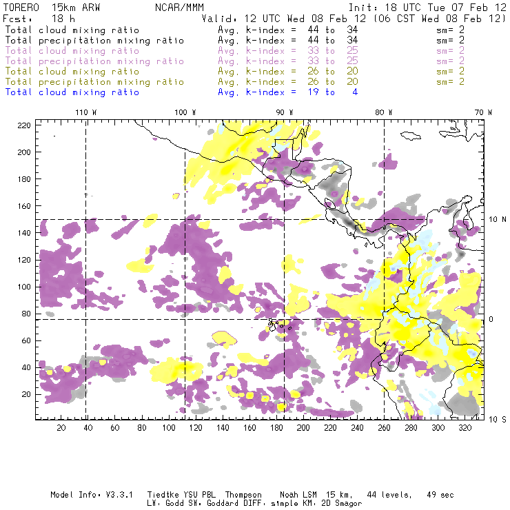510x510 pixels.
Task: Click the '90 W' longitude label
Action: (x=284, y=112)
